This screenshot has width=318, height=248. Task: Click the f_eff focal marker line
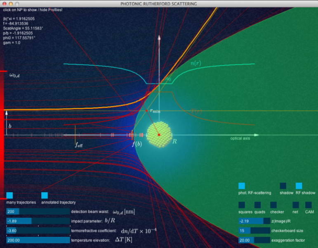(x=75, y=135)
